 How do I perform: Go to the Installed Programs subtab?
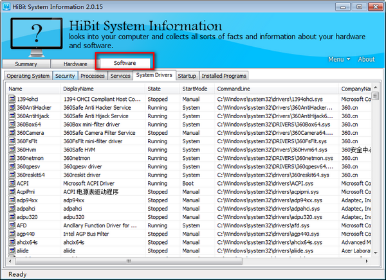[223, 76]
